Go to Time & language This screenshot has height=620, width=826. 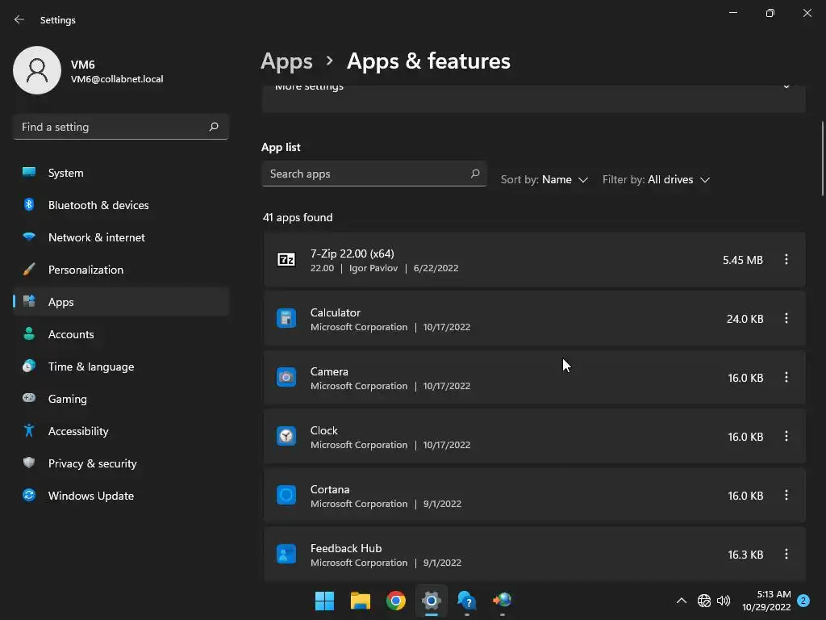(x=121, y=367)
